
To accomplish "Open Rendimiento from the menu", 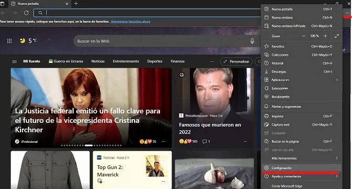I will click(301, 97).
